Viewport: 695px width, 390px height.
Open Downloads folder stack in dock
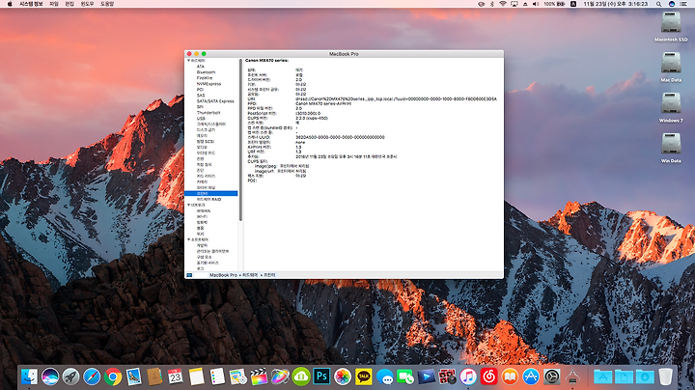pyautogui.click(x=645, y=376)
